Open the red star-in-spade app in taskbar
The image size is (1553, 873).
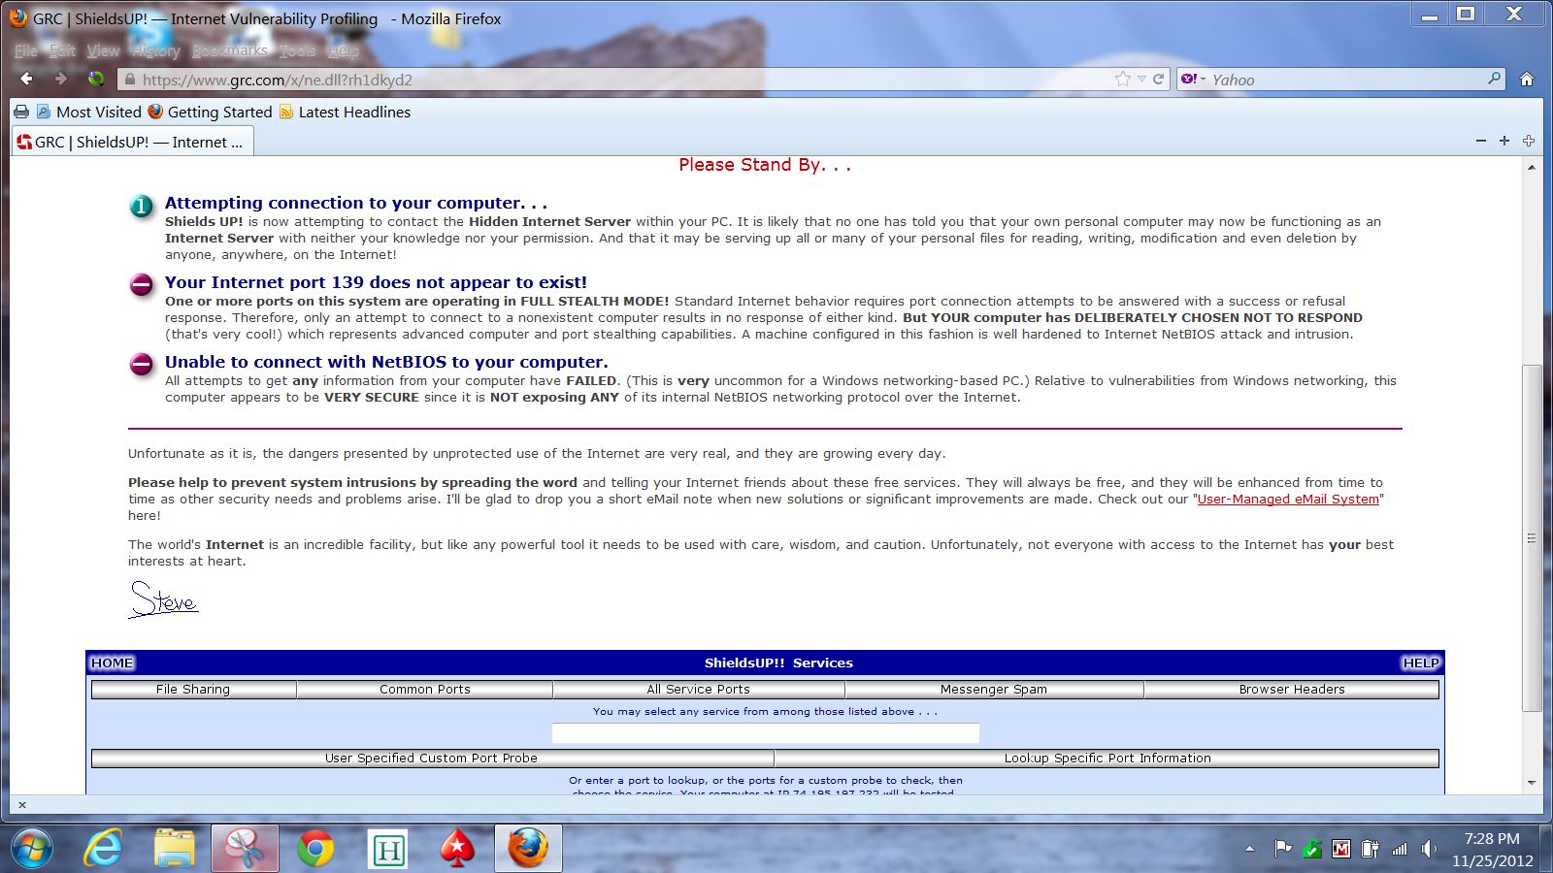tap(457, 850)
